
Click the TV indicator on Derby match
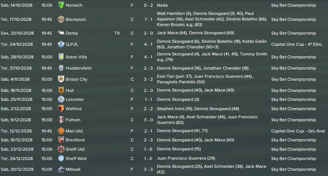tap(117, 33)
